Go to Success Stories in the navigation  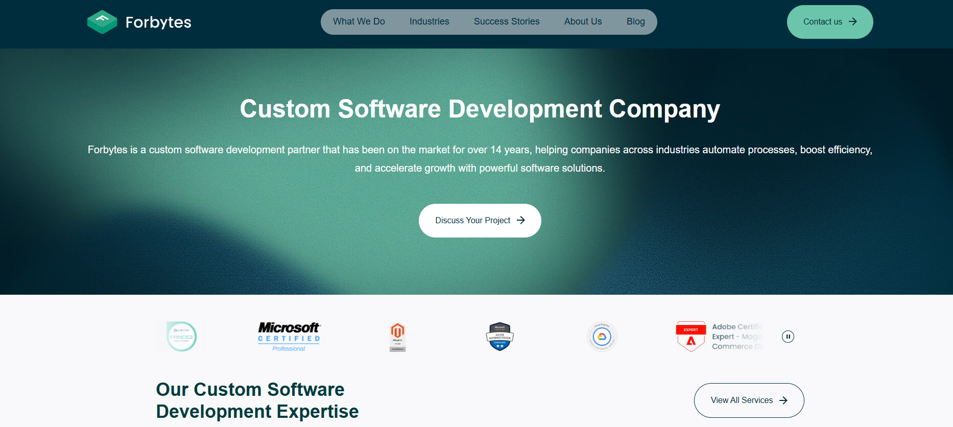(506, 21)
